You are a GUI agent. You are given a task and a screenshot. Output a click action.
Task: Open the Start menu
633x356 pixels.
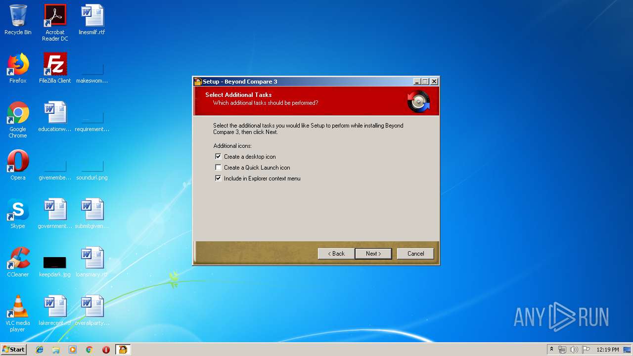(x=13, y=350)
